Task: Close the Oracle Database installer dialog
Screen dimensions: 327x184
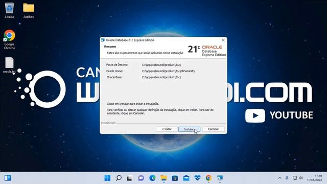Action: click(x=223, y=40)
